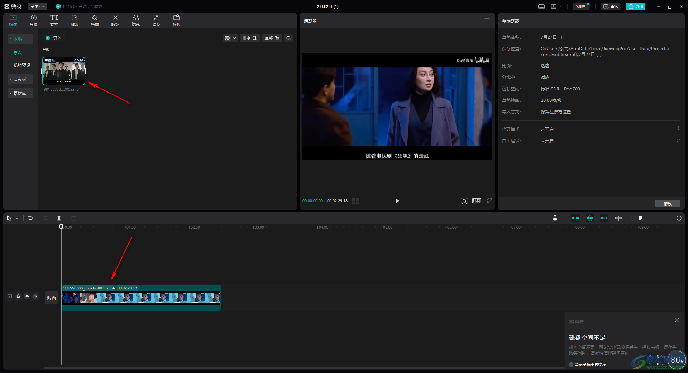Enter fullscreen preview in the player

490,201
